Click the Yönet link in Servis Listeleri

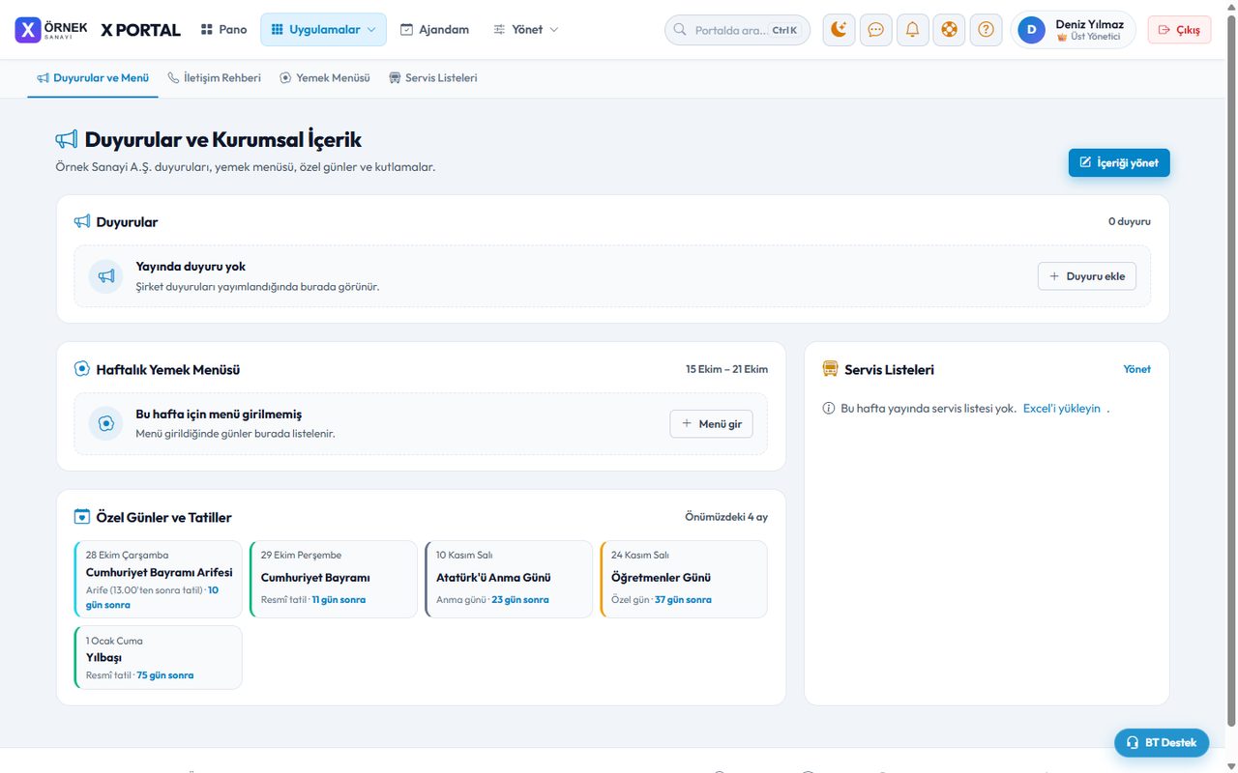click(x=1136, y=369)
